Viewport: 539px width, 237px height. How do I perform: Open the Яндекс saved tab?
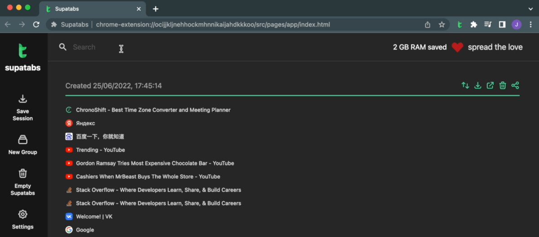coord(85,123)
